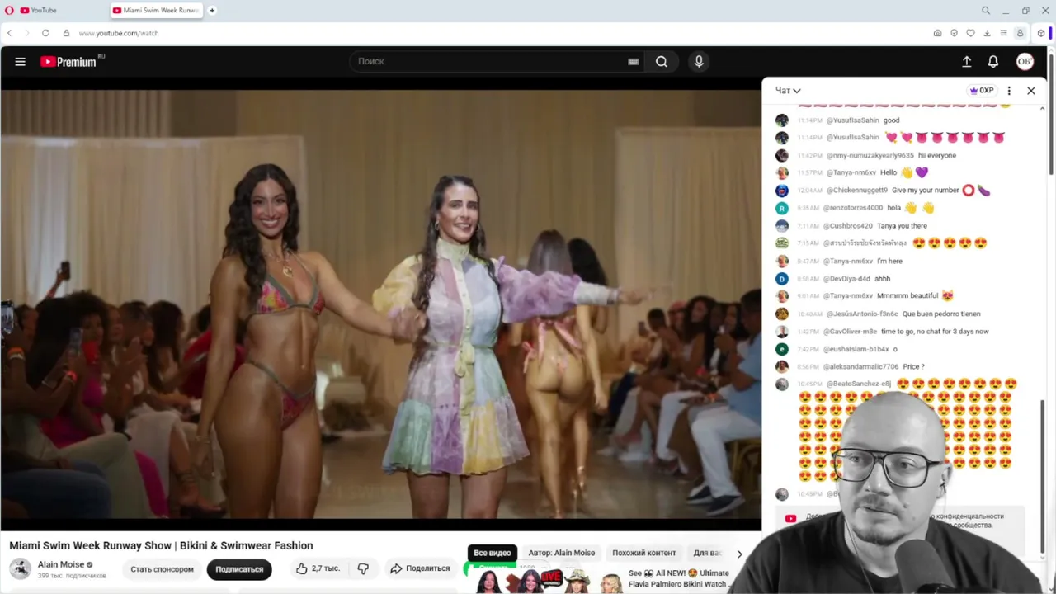Add page to bookmarks heart icon
Viewport: 1056px width, 594px height.
click(x=970, y=33)
